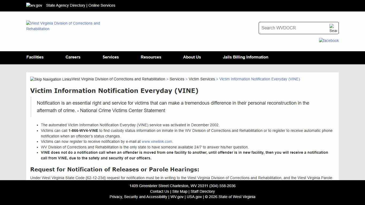Click the Online Services link
This screenshot has height=205, width=365.
coord(102,5)
